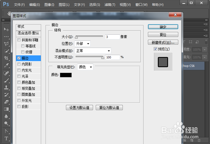Open the top right panel flyout menu
This screenshot has height=144, width=210.
tap(205, 24)
